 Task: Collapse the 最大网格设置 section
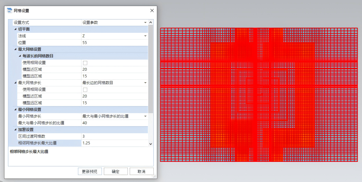pos(15,49)
